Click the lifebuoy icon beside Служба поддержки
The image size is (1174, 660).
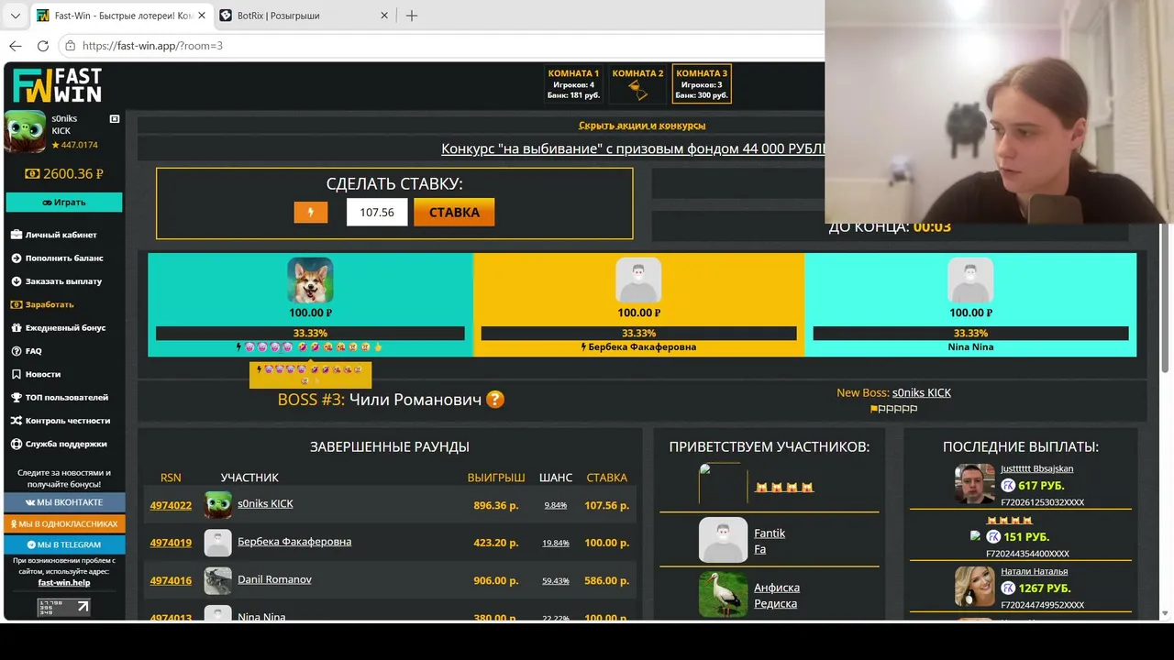point(17,444)
